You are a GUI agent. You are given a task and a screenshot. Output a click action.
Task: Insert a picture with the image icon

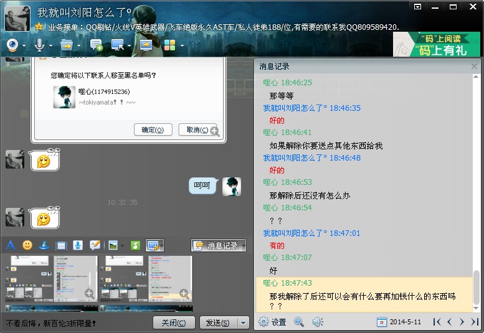pyautogui.click(x=113, y=245)
